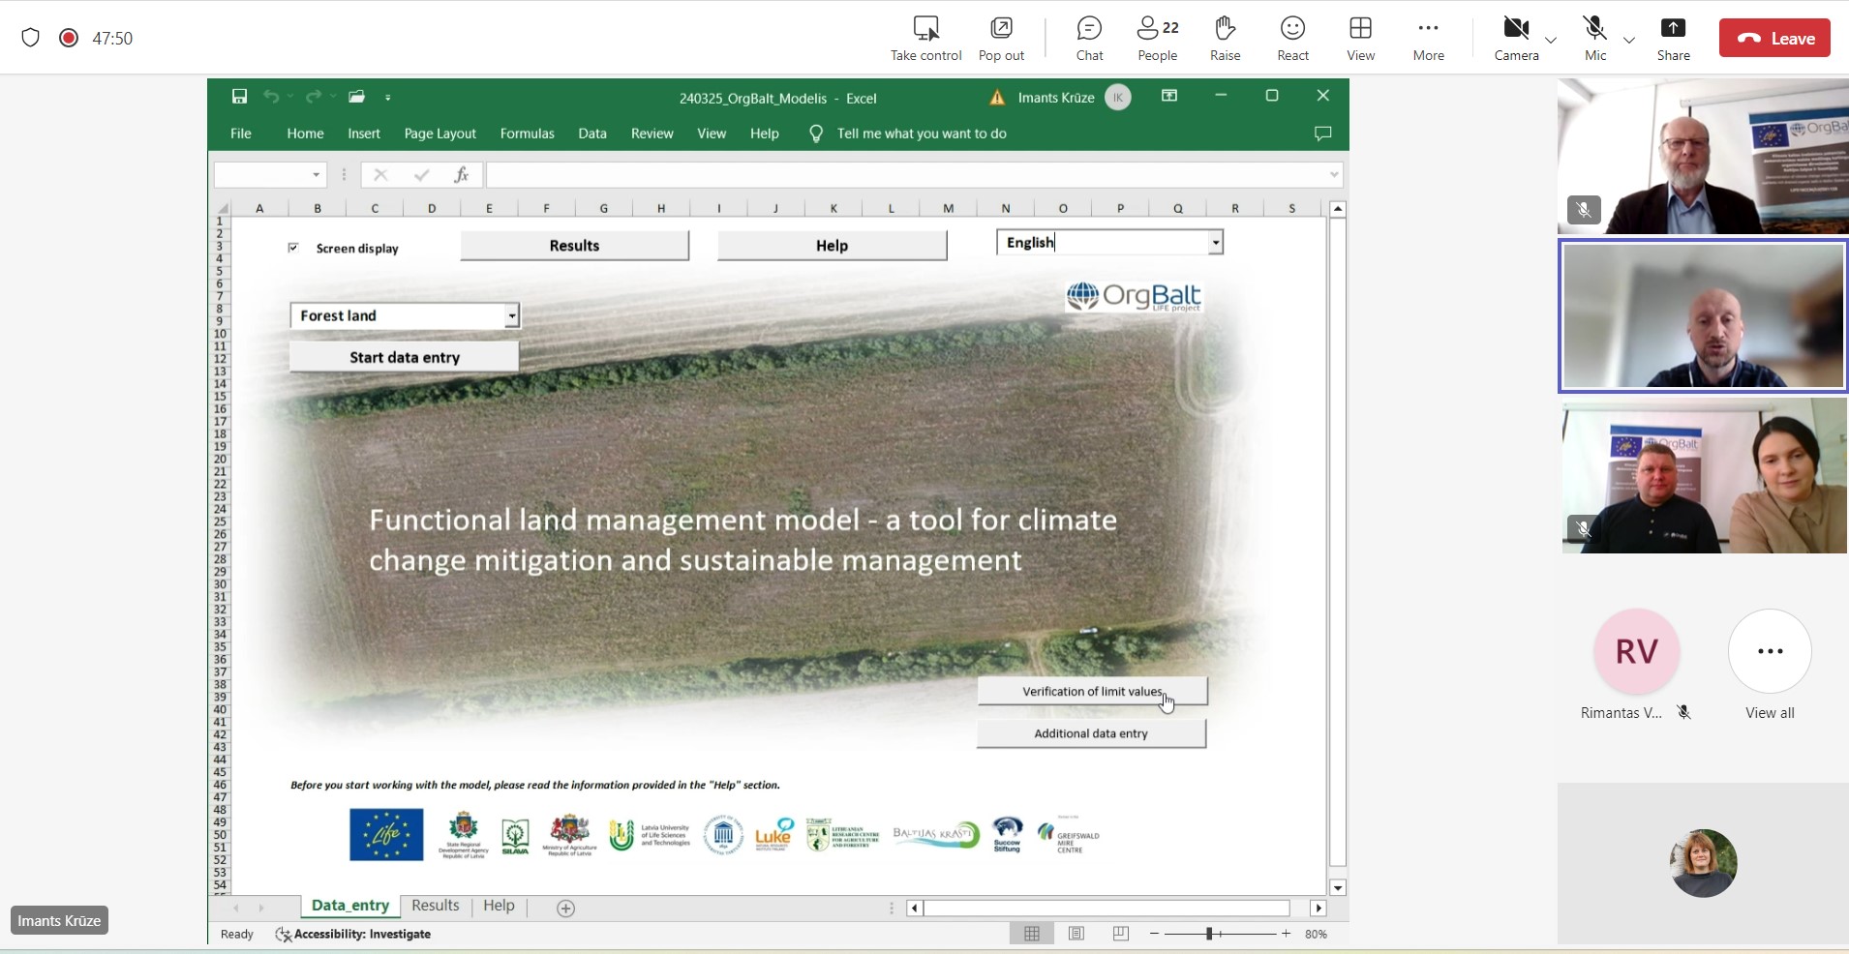Pop out the shared content
The image size is (1849, 954).
pyautogui.click(x=1001, y=39)
